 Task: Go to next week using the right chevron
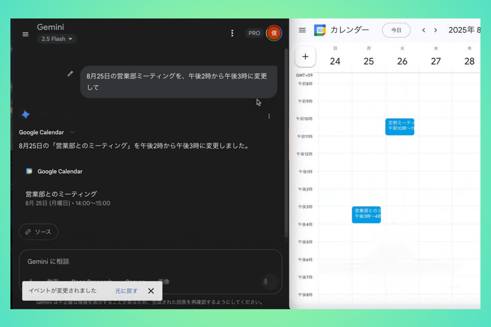click(436, 30)
